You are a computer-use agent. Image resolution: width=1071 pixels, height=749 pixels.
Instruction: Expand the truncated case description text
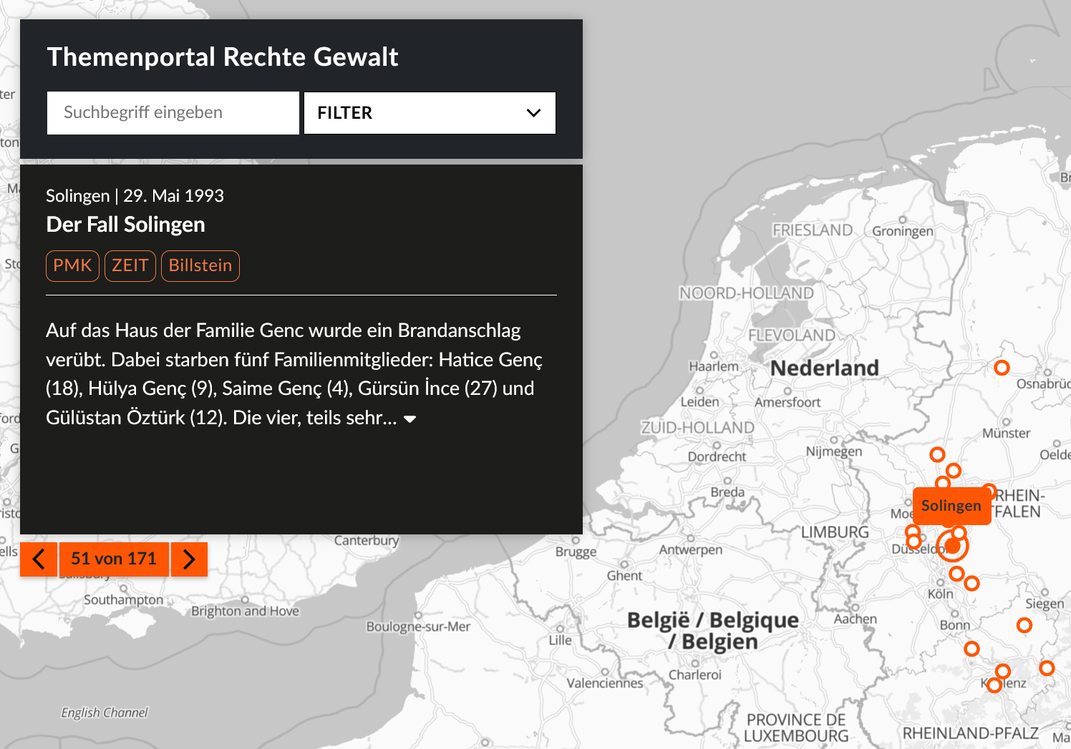[x=410, y=419]
